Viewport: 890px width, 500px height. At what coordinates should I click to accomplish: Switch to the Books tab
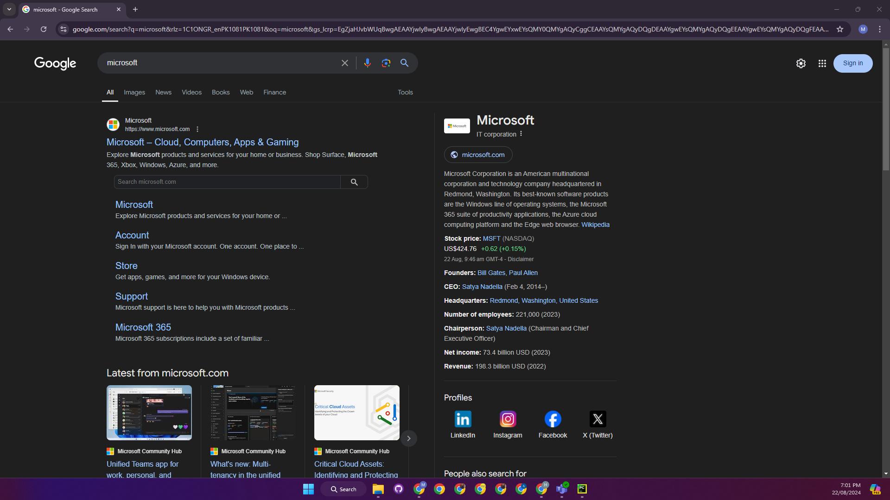click(221, 92)
